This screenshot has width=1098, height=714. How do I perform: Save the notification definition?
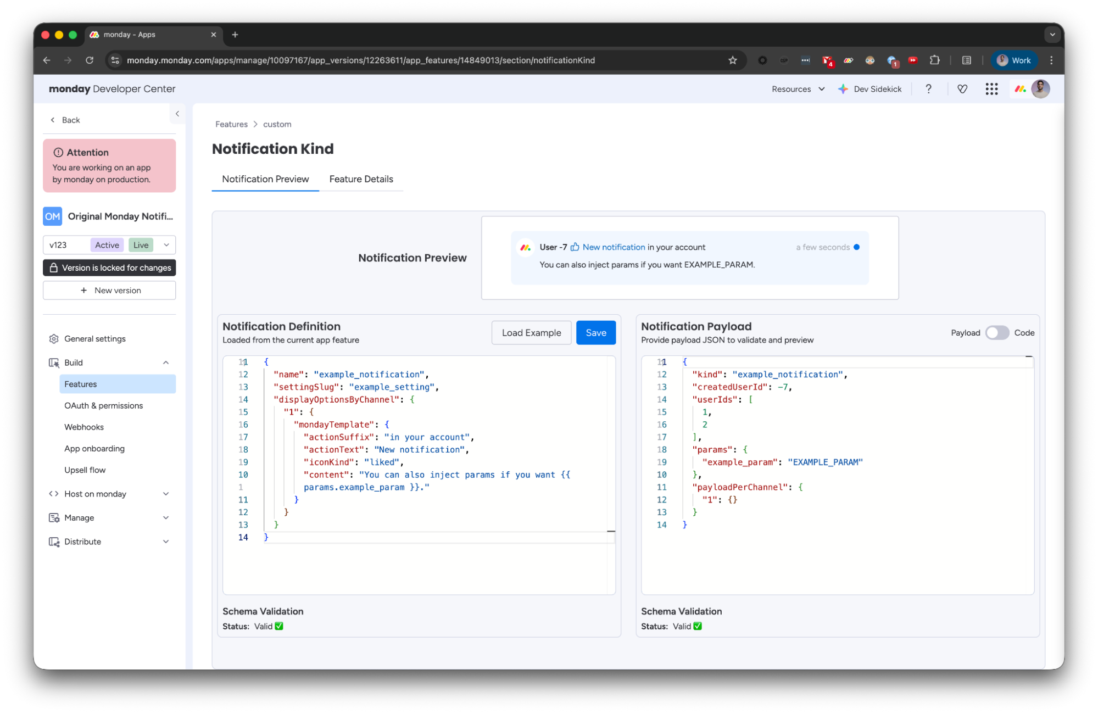596,333
